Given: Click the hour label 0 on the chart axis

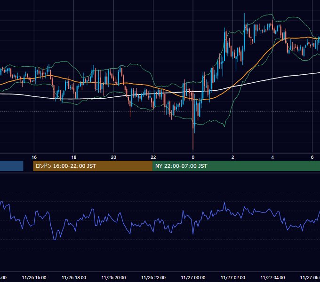Looking at the screenshot, I should click(193, 157).
